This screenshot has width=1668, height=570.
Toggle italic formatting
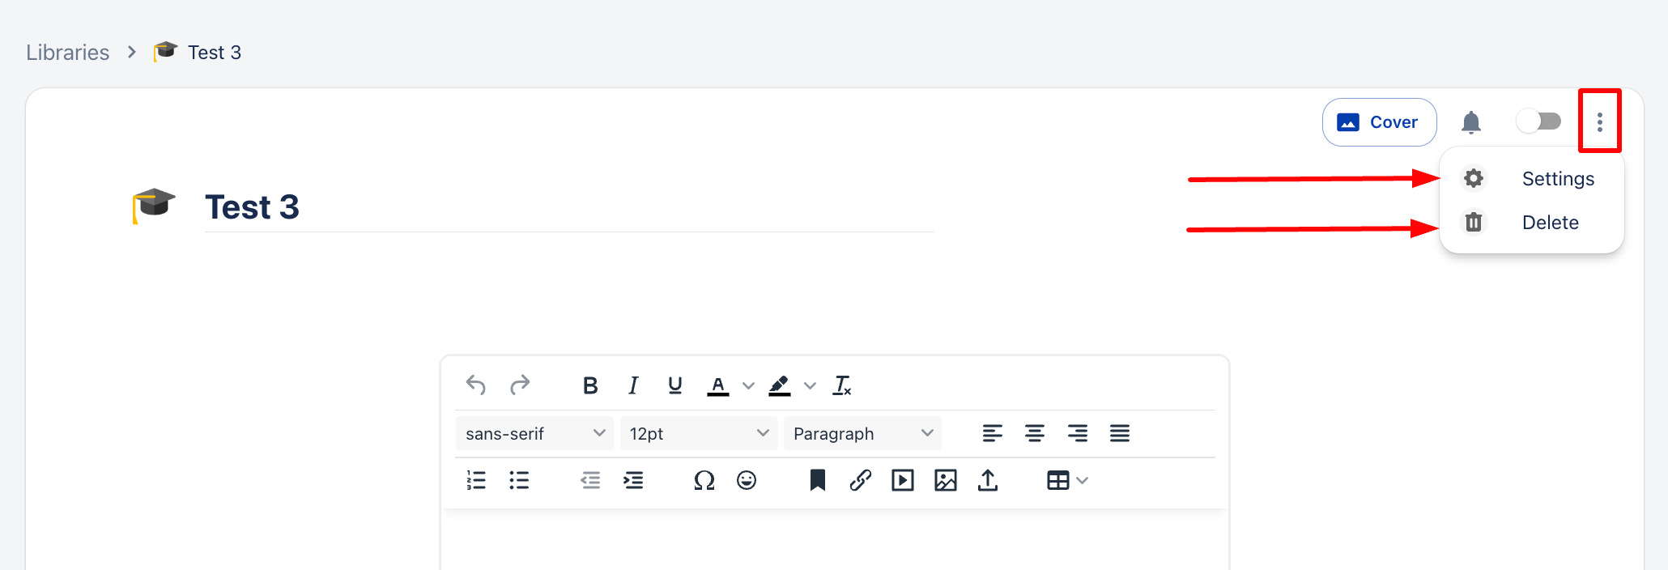(x=633, y=385)
